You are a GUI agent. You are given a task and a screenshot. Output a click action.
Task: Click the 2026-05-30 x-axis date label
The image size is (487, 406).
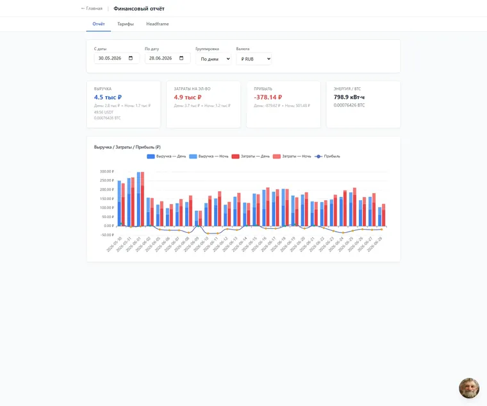pos(114,244)
